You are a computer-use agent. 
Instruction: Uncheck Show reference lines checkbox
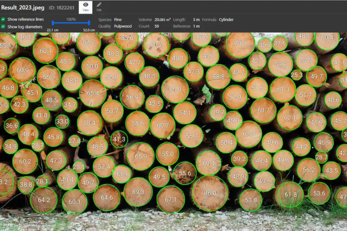3,19
